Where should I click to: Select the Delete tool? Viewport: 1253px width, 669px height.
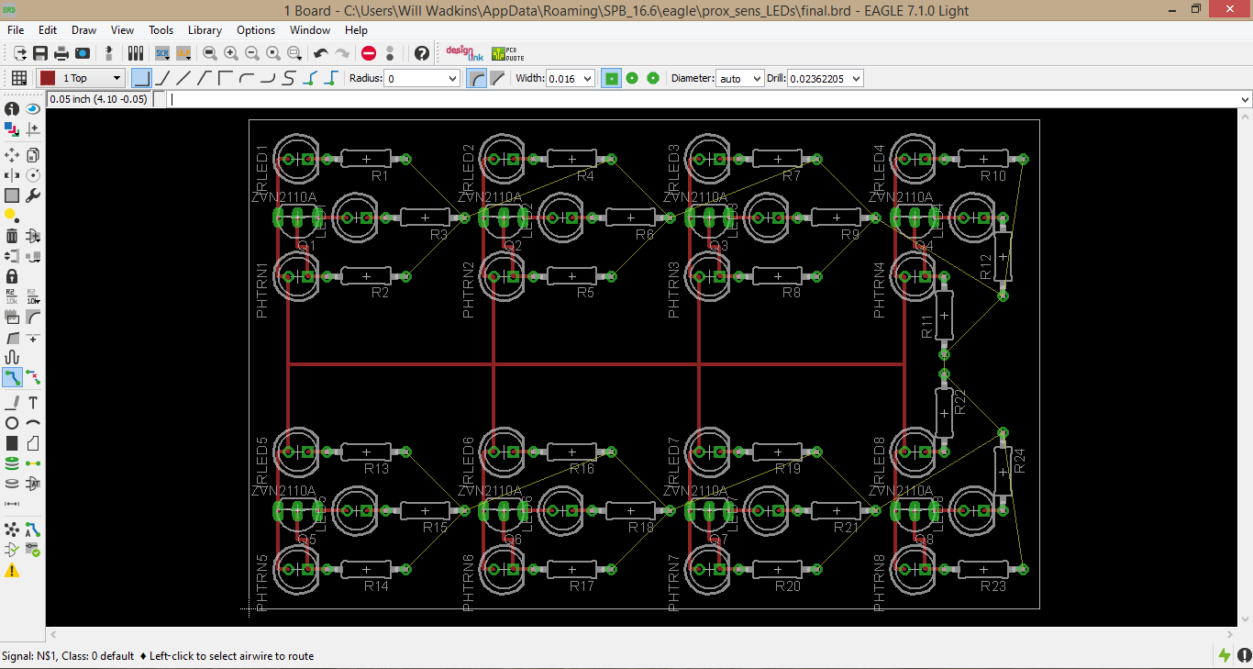point(12,236)
